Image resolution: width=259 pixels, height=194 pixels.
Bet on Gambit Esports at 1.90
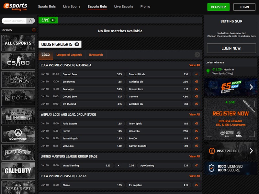(x=158, y=146)
